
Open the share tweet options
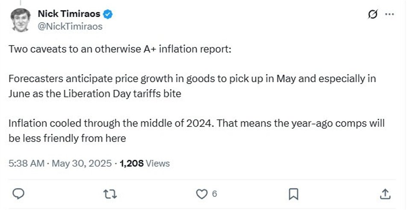click(385, 194)
